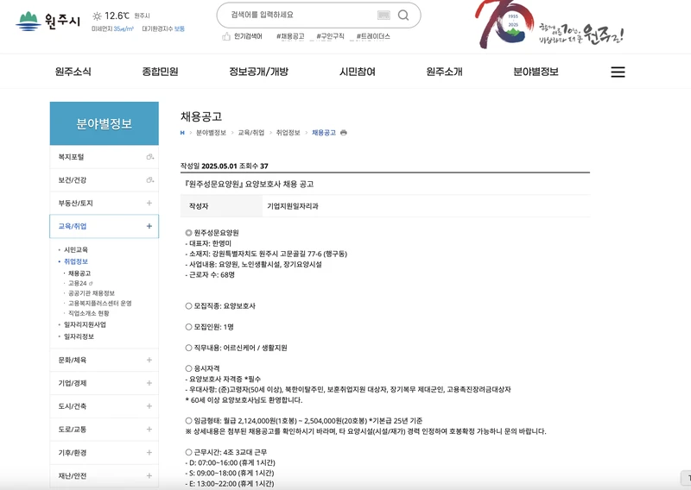This screenshot has height=490, width=691.
Task: Select 시민교육 in the sidebar submenu
Action: (76, 249)
